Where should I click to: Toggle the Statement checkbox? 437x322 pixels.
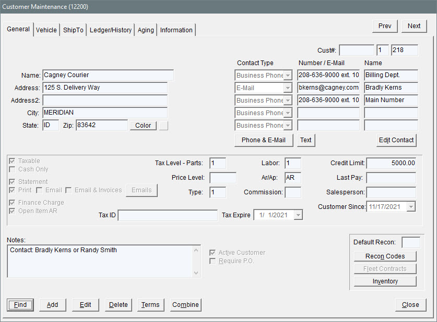click(x=12, y=182)
